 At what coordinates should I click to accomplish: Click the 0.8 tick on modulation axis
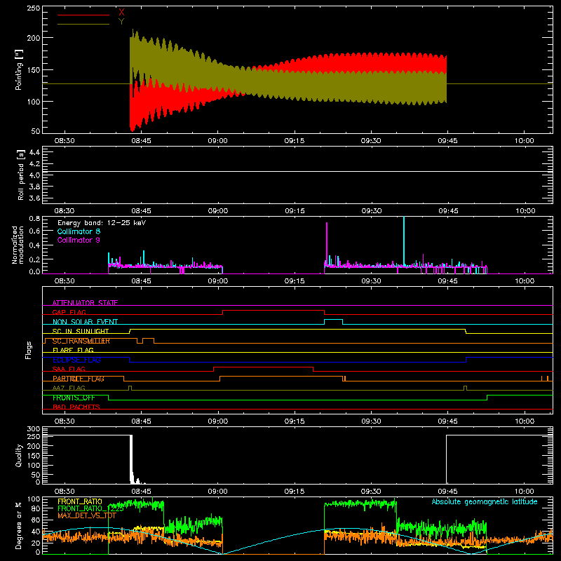click(x=34, y=218)
